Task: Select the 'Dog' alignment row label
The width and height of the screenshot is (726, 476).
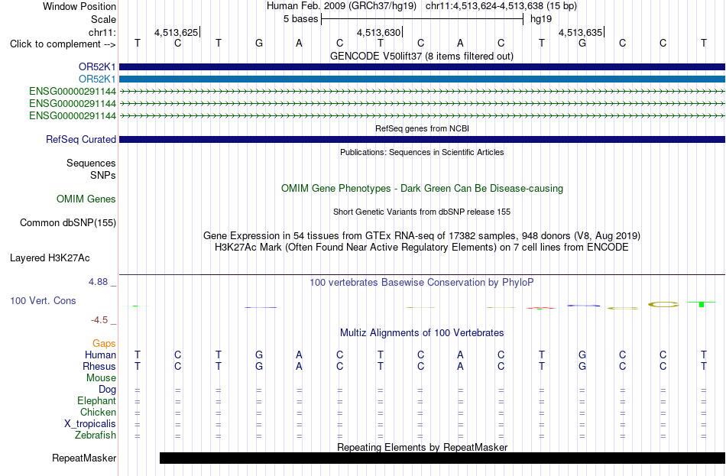Action: coord(107,390)
